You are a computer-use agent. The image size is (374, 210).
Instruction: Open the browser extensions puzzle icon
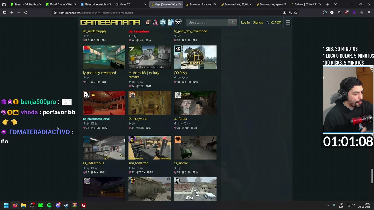click(x=339, y=13)
